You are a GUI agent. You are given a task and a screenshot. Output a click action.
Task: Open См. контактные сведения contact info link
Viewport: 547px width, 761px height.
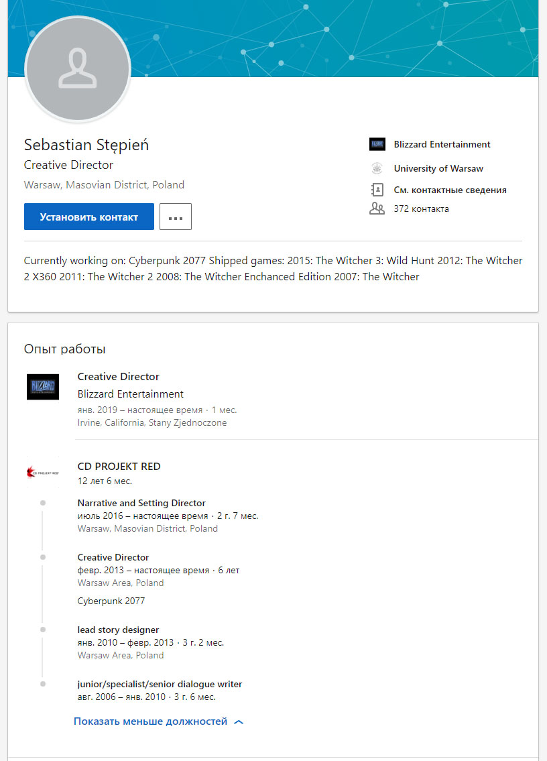(450, 190)
